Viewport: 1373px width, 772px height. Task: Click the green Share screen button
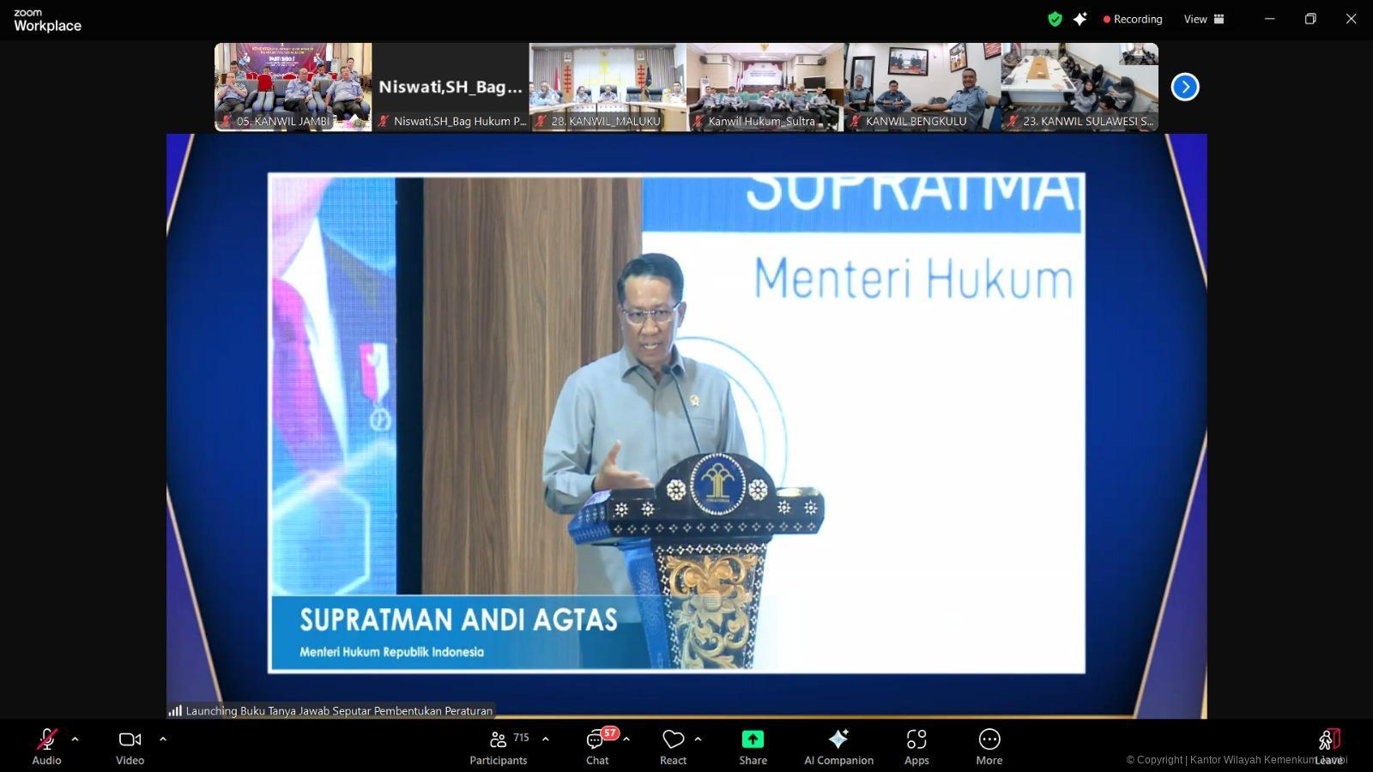(753, 746)
